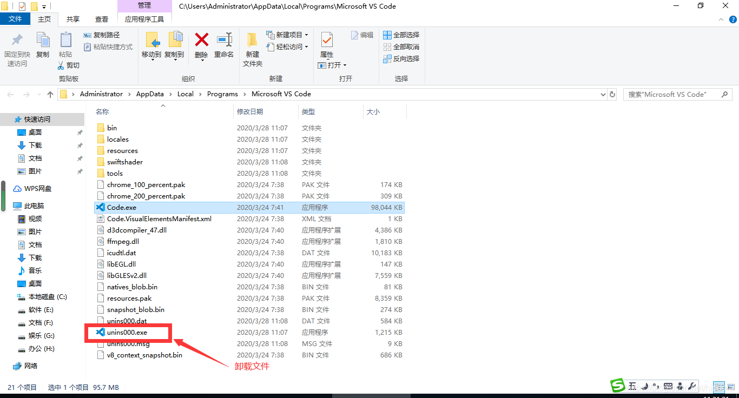
Task: Click Select all (全部选择)
Action: pos(401,35)
